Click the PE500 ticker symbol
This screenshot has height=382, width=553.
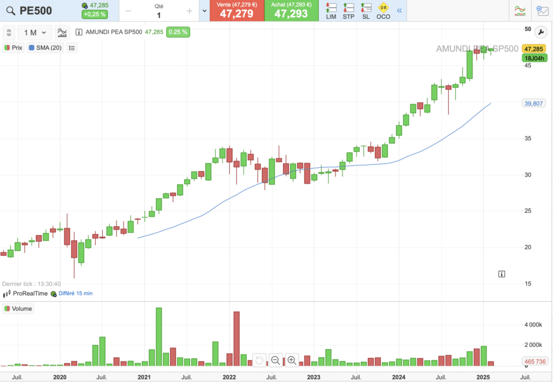click(x=36, y=11)
